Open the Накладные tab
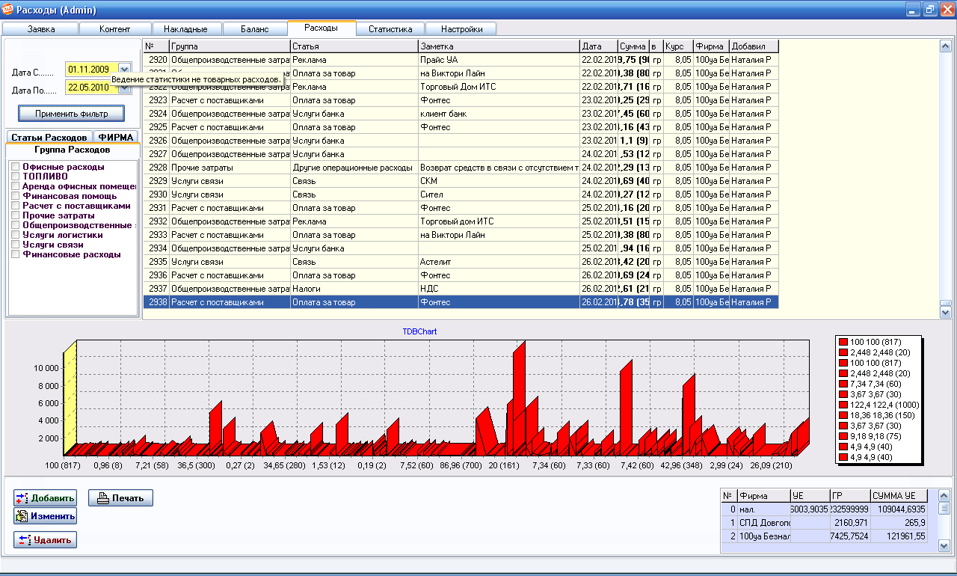 (x=185, y=29)
